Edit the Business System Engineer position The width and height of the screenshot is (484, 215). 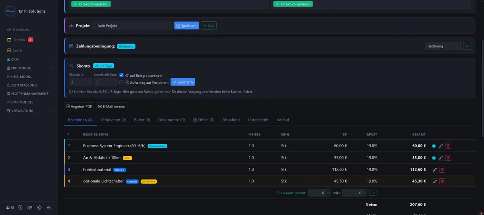point(441,146)
